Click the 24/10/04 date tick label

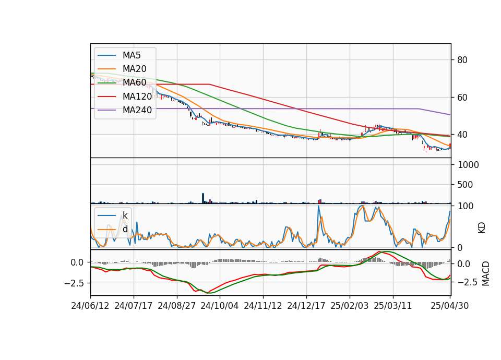pos(220,306)
